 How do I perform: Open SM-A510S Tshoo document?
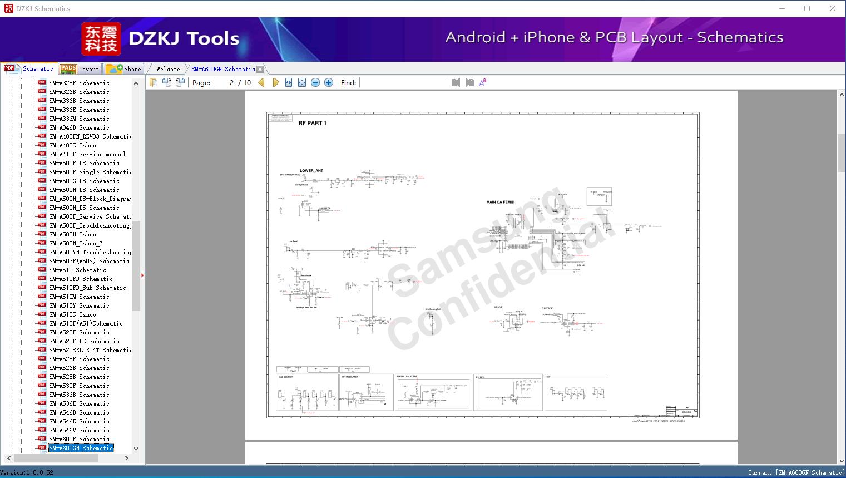[x=72, y=314]
